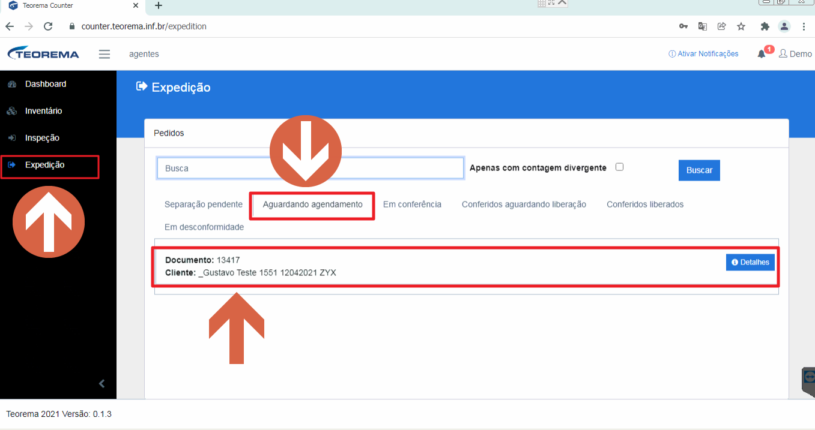The image size is (815, 430).
Task: Open the Demo user menu
Action: pos(795,54)
